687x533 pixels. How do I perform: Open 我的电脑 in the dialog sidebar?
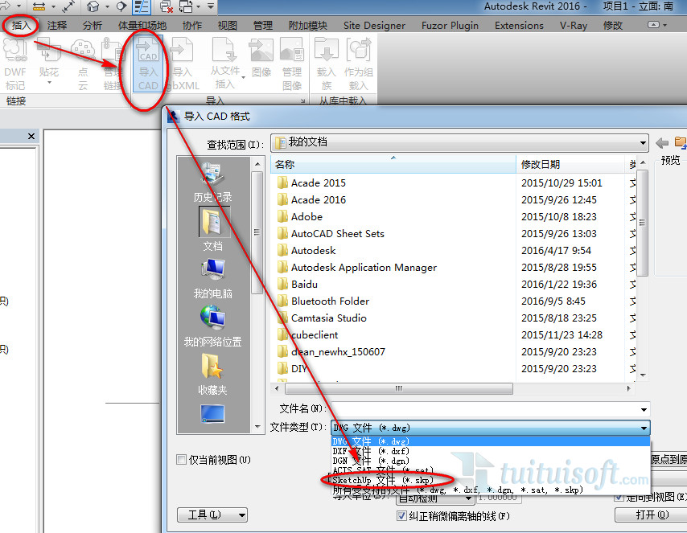coord(212,277)
